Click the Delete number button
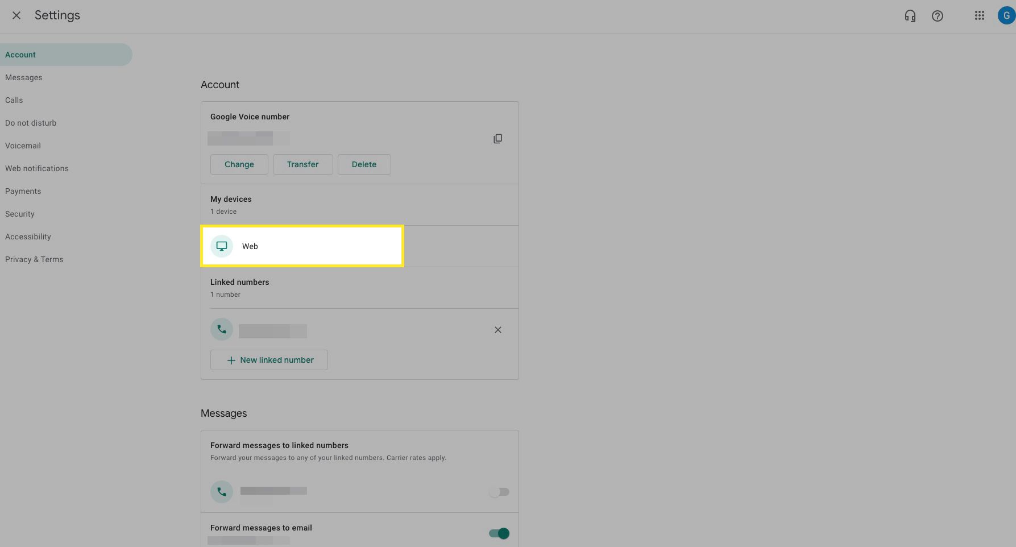 (x=364, y=164)
